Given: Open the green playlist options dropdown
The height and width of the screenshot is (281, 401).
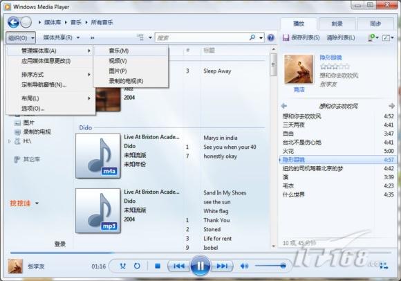Looking at the screenshot, I should [373, 38].
